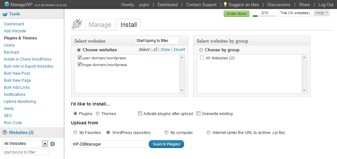Open the gear settings icon near All Websites

click(52, 144)
